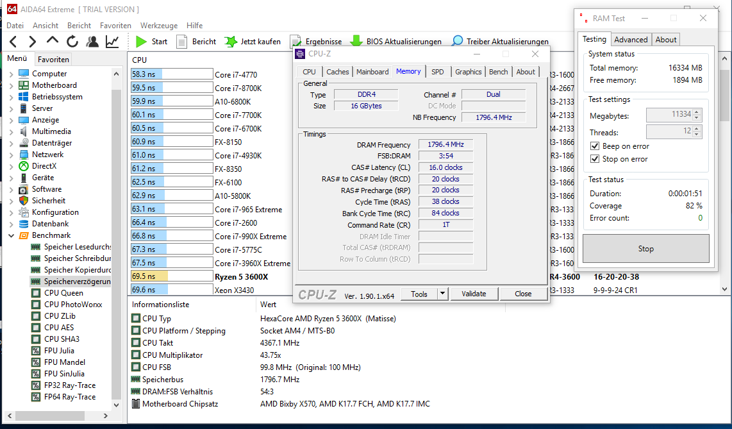The image size is (732, 429).
Task: Decrease Threads value with down stepper
Action: 697,135
